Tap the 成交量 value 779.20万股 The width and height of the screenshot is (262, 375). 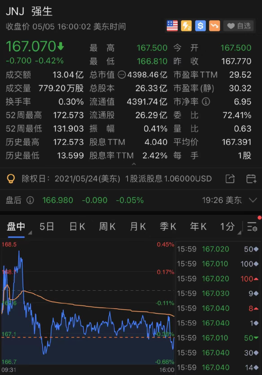point(61,88)
